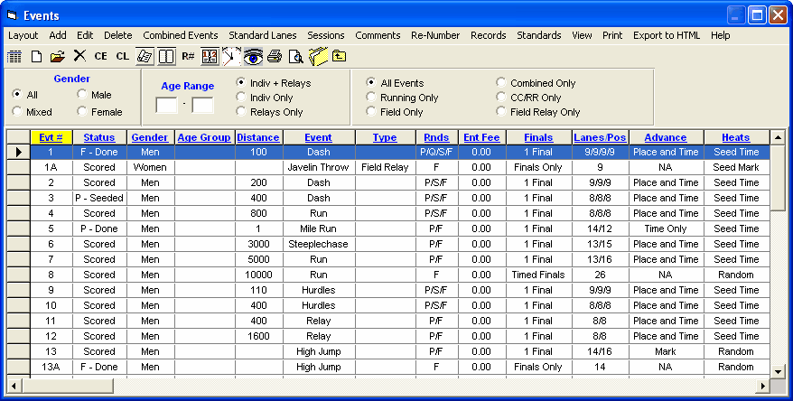Sort by the Distance column header
793x401 pixels.
pyautogui.click(x=258, y=137)
